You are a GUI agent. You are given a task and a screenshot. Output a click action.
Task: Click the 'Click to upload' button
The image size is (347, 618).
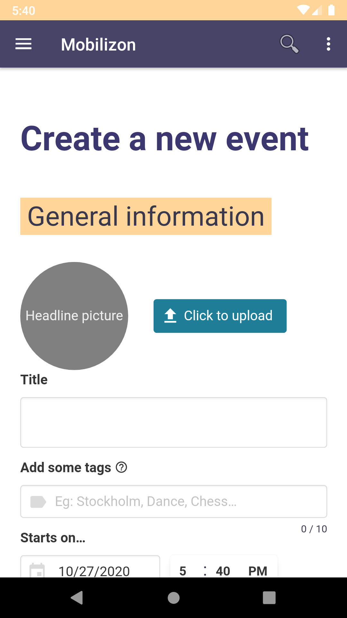click(220, 316)
